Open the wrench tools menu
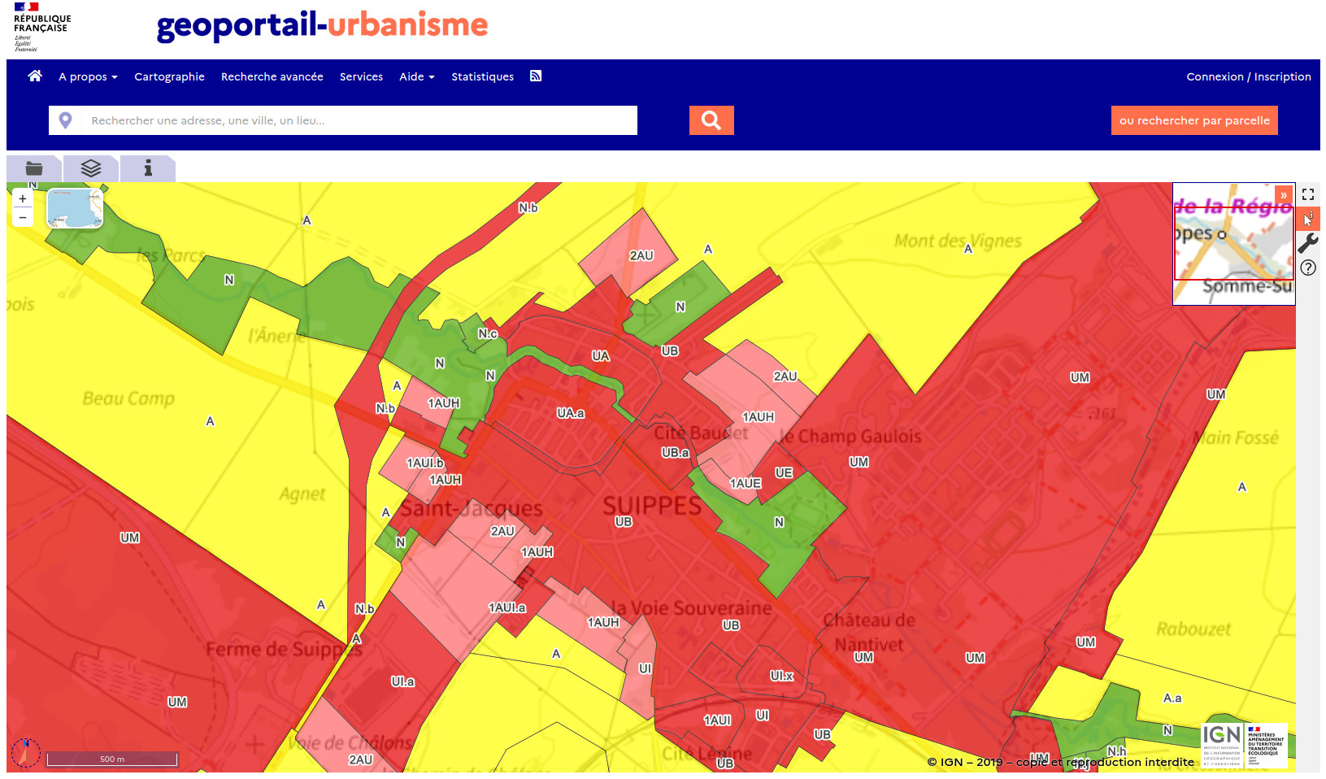The image size is (1326, 779). pos(1308,243)
